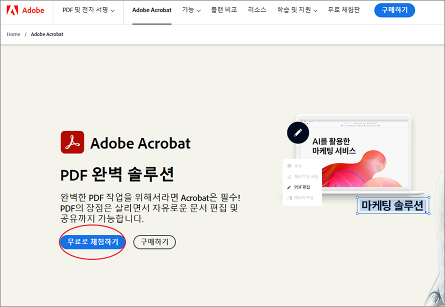Click the PDF 완벽 솔루션 headline
This screenshot has height=307, width=445.
coord(117,175)
